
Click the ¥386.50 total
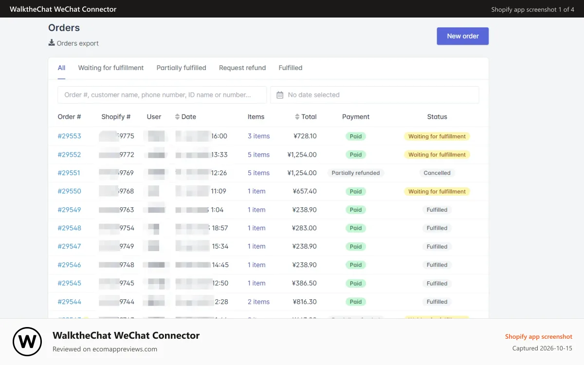tap(305, 283)
